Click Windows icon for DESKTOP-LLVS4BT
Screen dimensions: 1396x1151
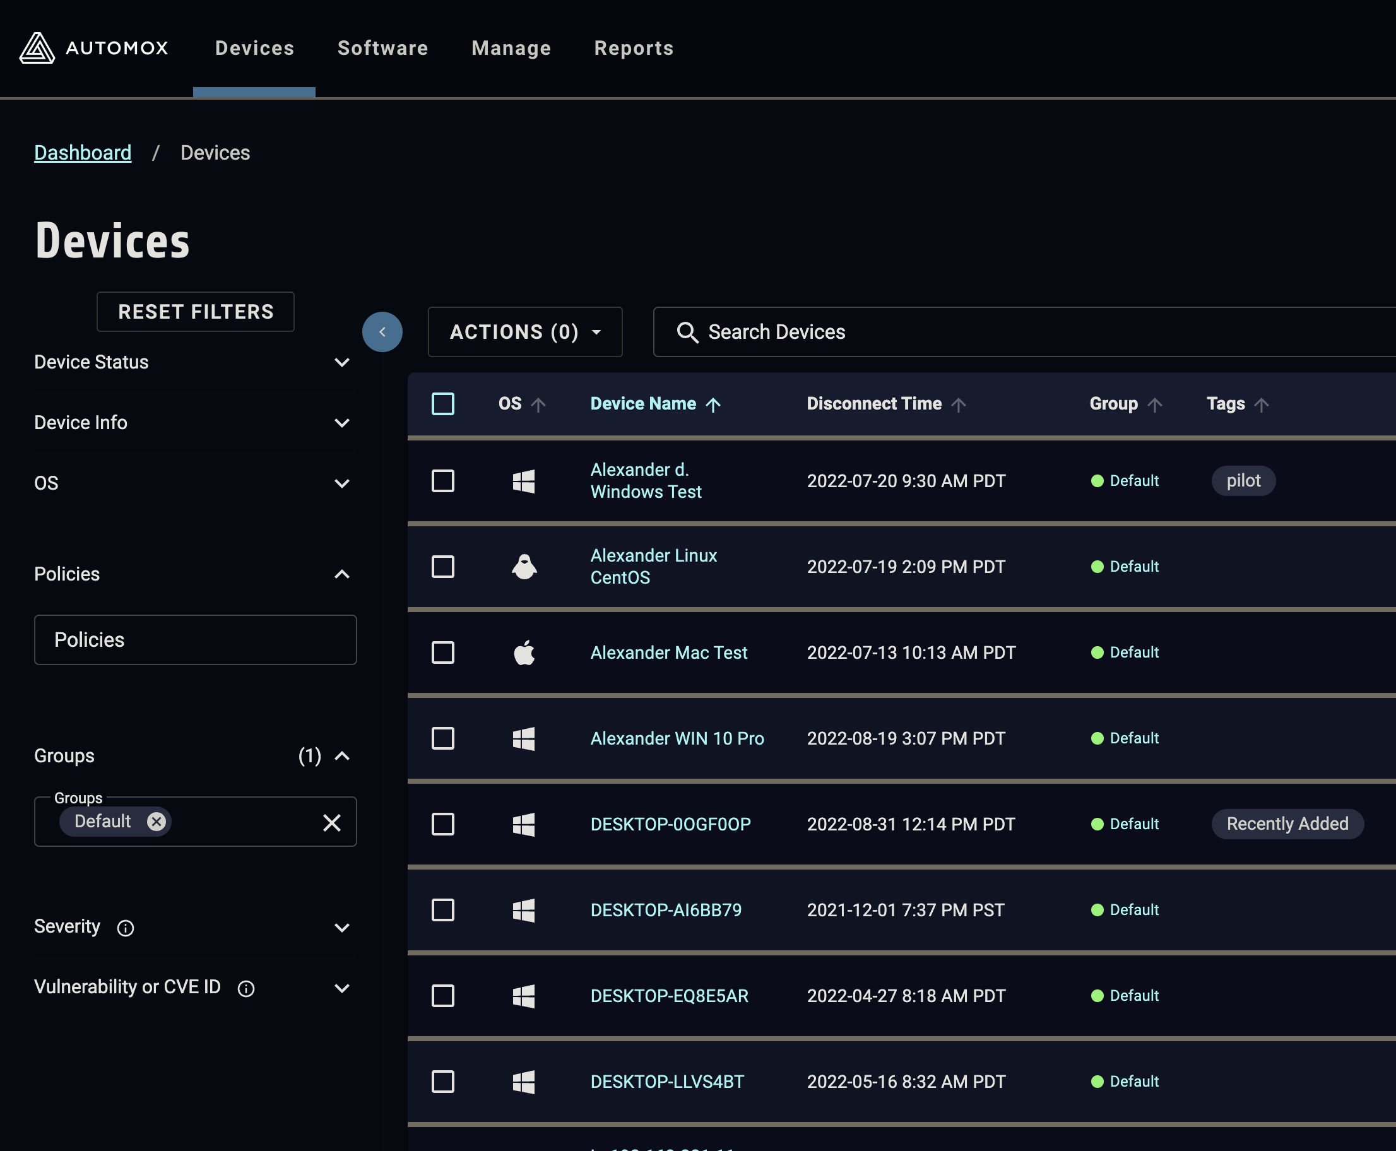click(x=524, y=1082)
